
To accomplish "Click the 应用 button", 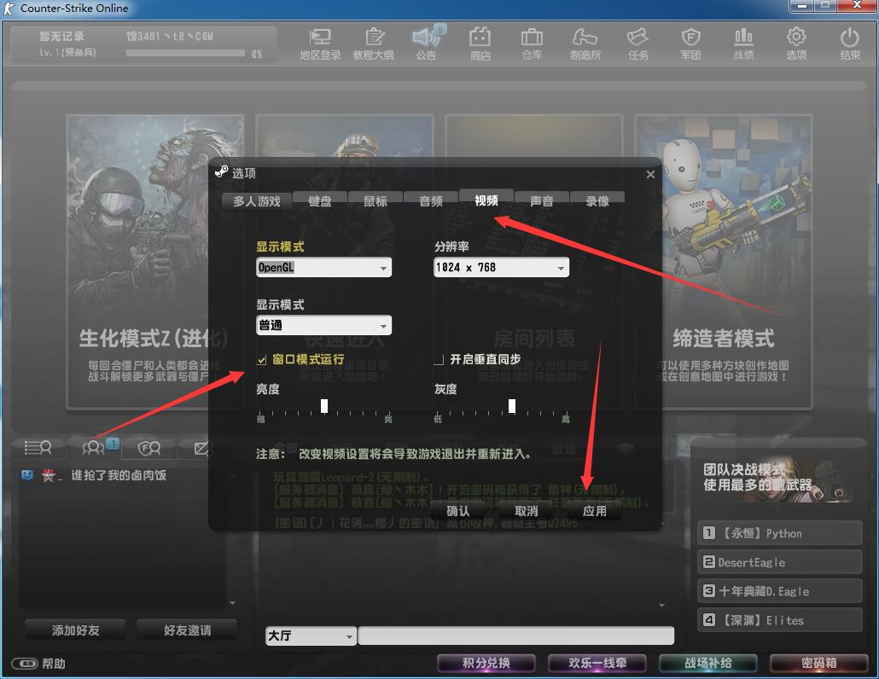I will [594, 511].
